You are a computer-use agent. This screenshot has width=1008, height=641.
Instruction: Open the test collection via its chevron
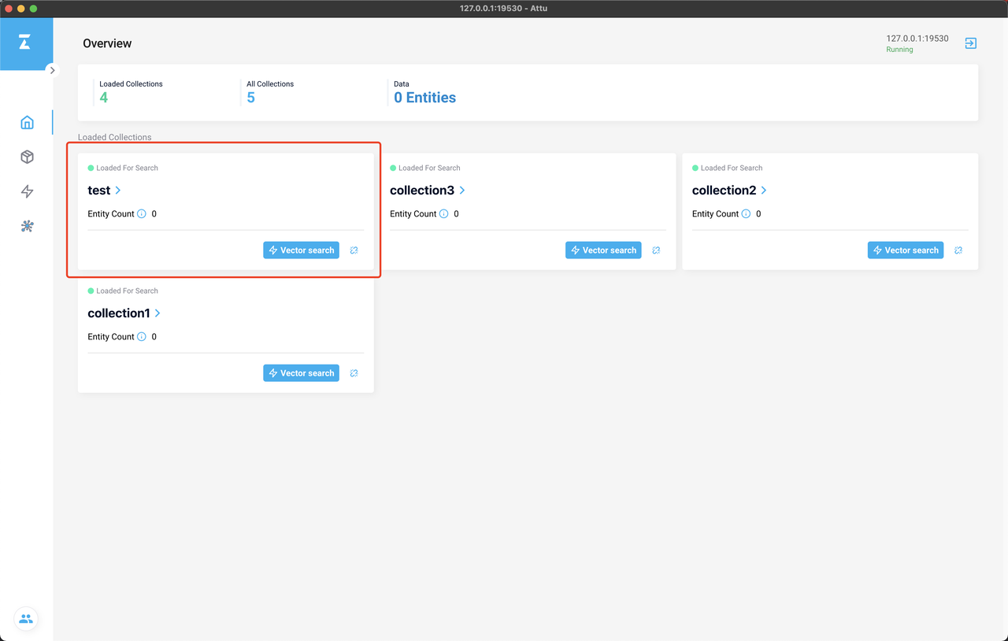pos(118,190)
